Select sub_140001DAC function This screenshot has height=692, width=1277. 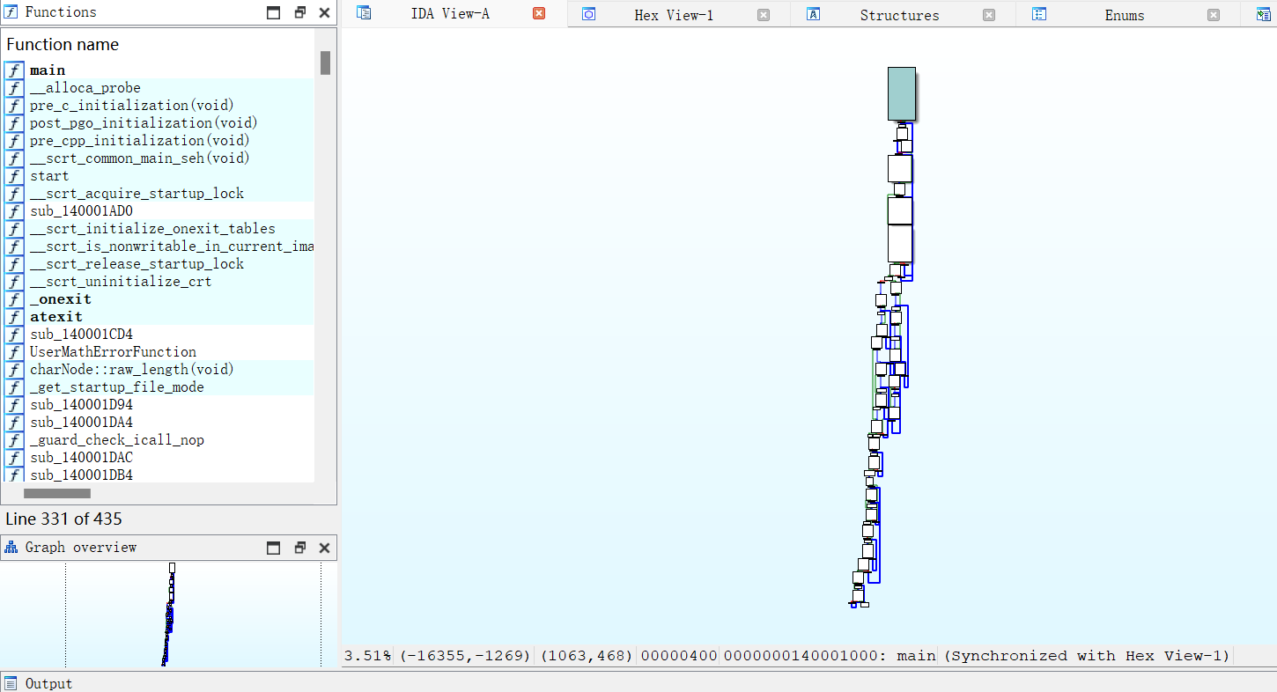click(159, 458)
